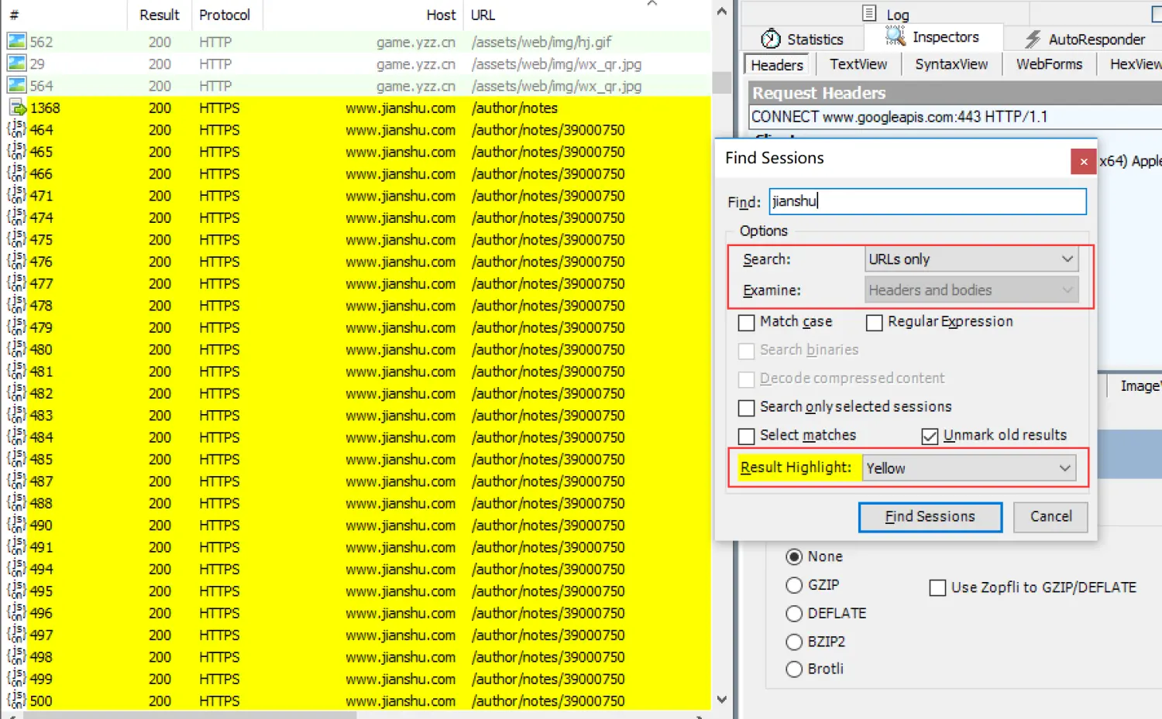Click the document arrow icon of session 1368
Image resolution: width=1162 pixels, height=719 pixels.
click(x=16, y=108)
